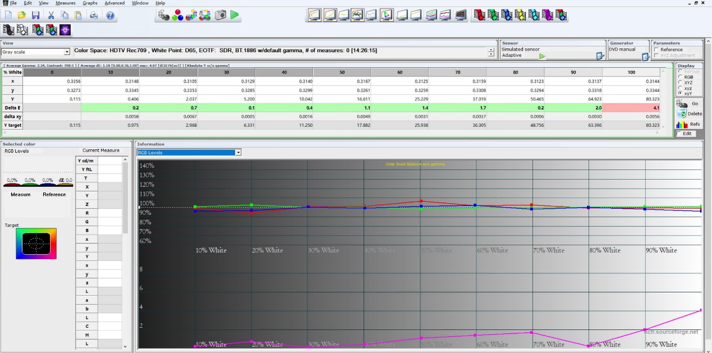Measure gray scale using the gray spheres icon
The height and width of the screenshot is (353, 712).
click(x=164, y=15)
